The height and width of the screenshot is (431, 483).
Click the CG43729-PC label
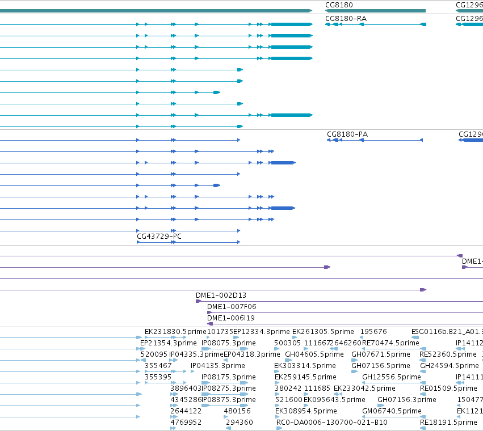(x=159, y=236)
